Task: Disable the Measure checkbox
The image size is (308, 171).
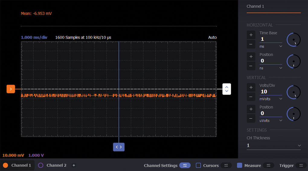Action: 239,166
